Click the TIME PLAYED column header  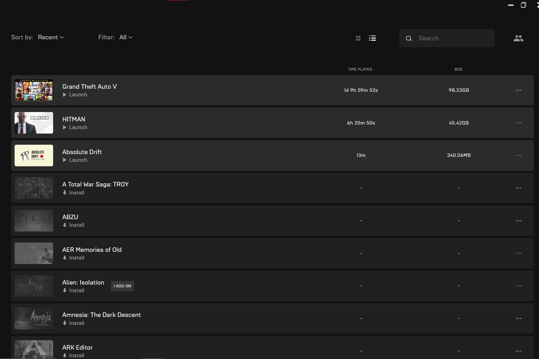click(x=360, y=69)
